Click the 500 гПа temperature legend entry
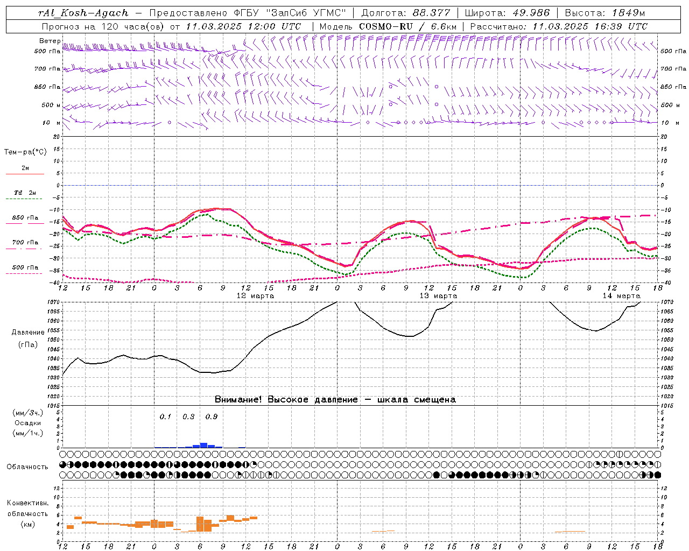 pos(25,267)
